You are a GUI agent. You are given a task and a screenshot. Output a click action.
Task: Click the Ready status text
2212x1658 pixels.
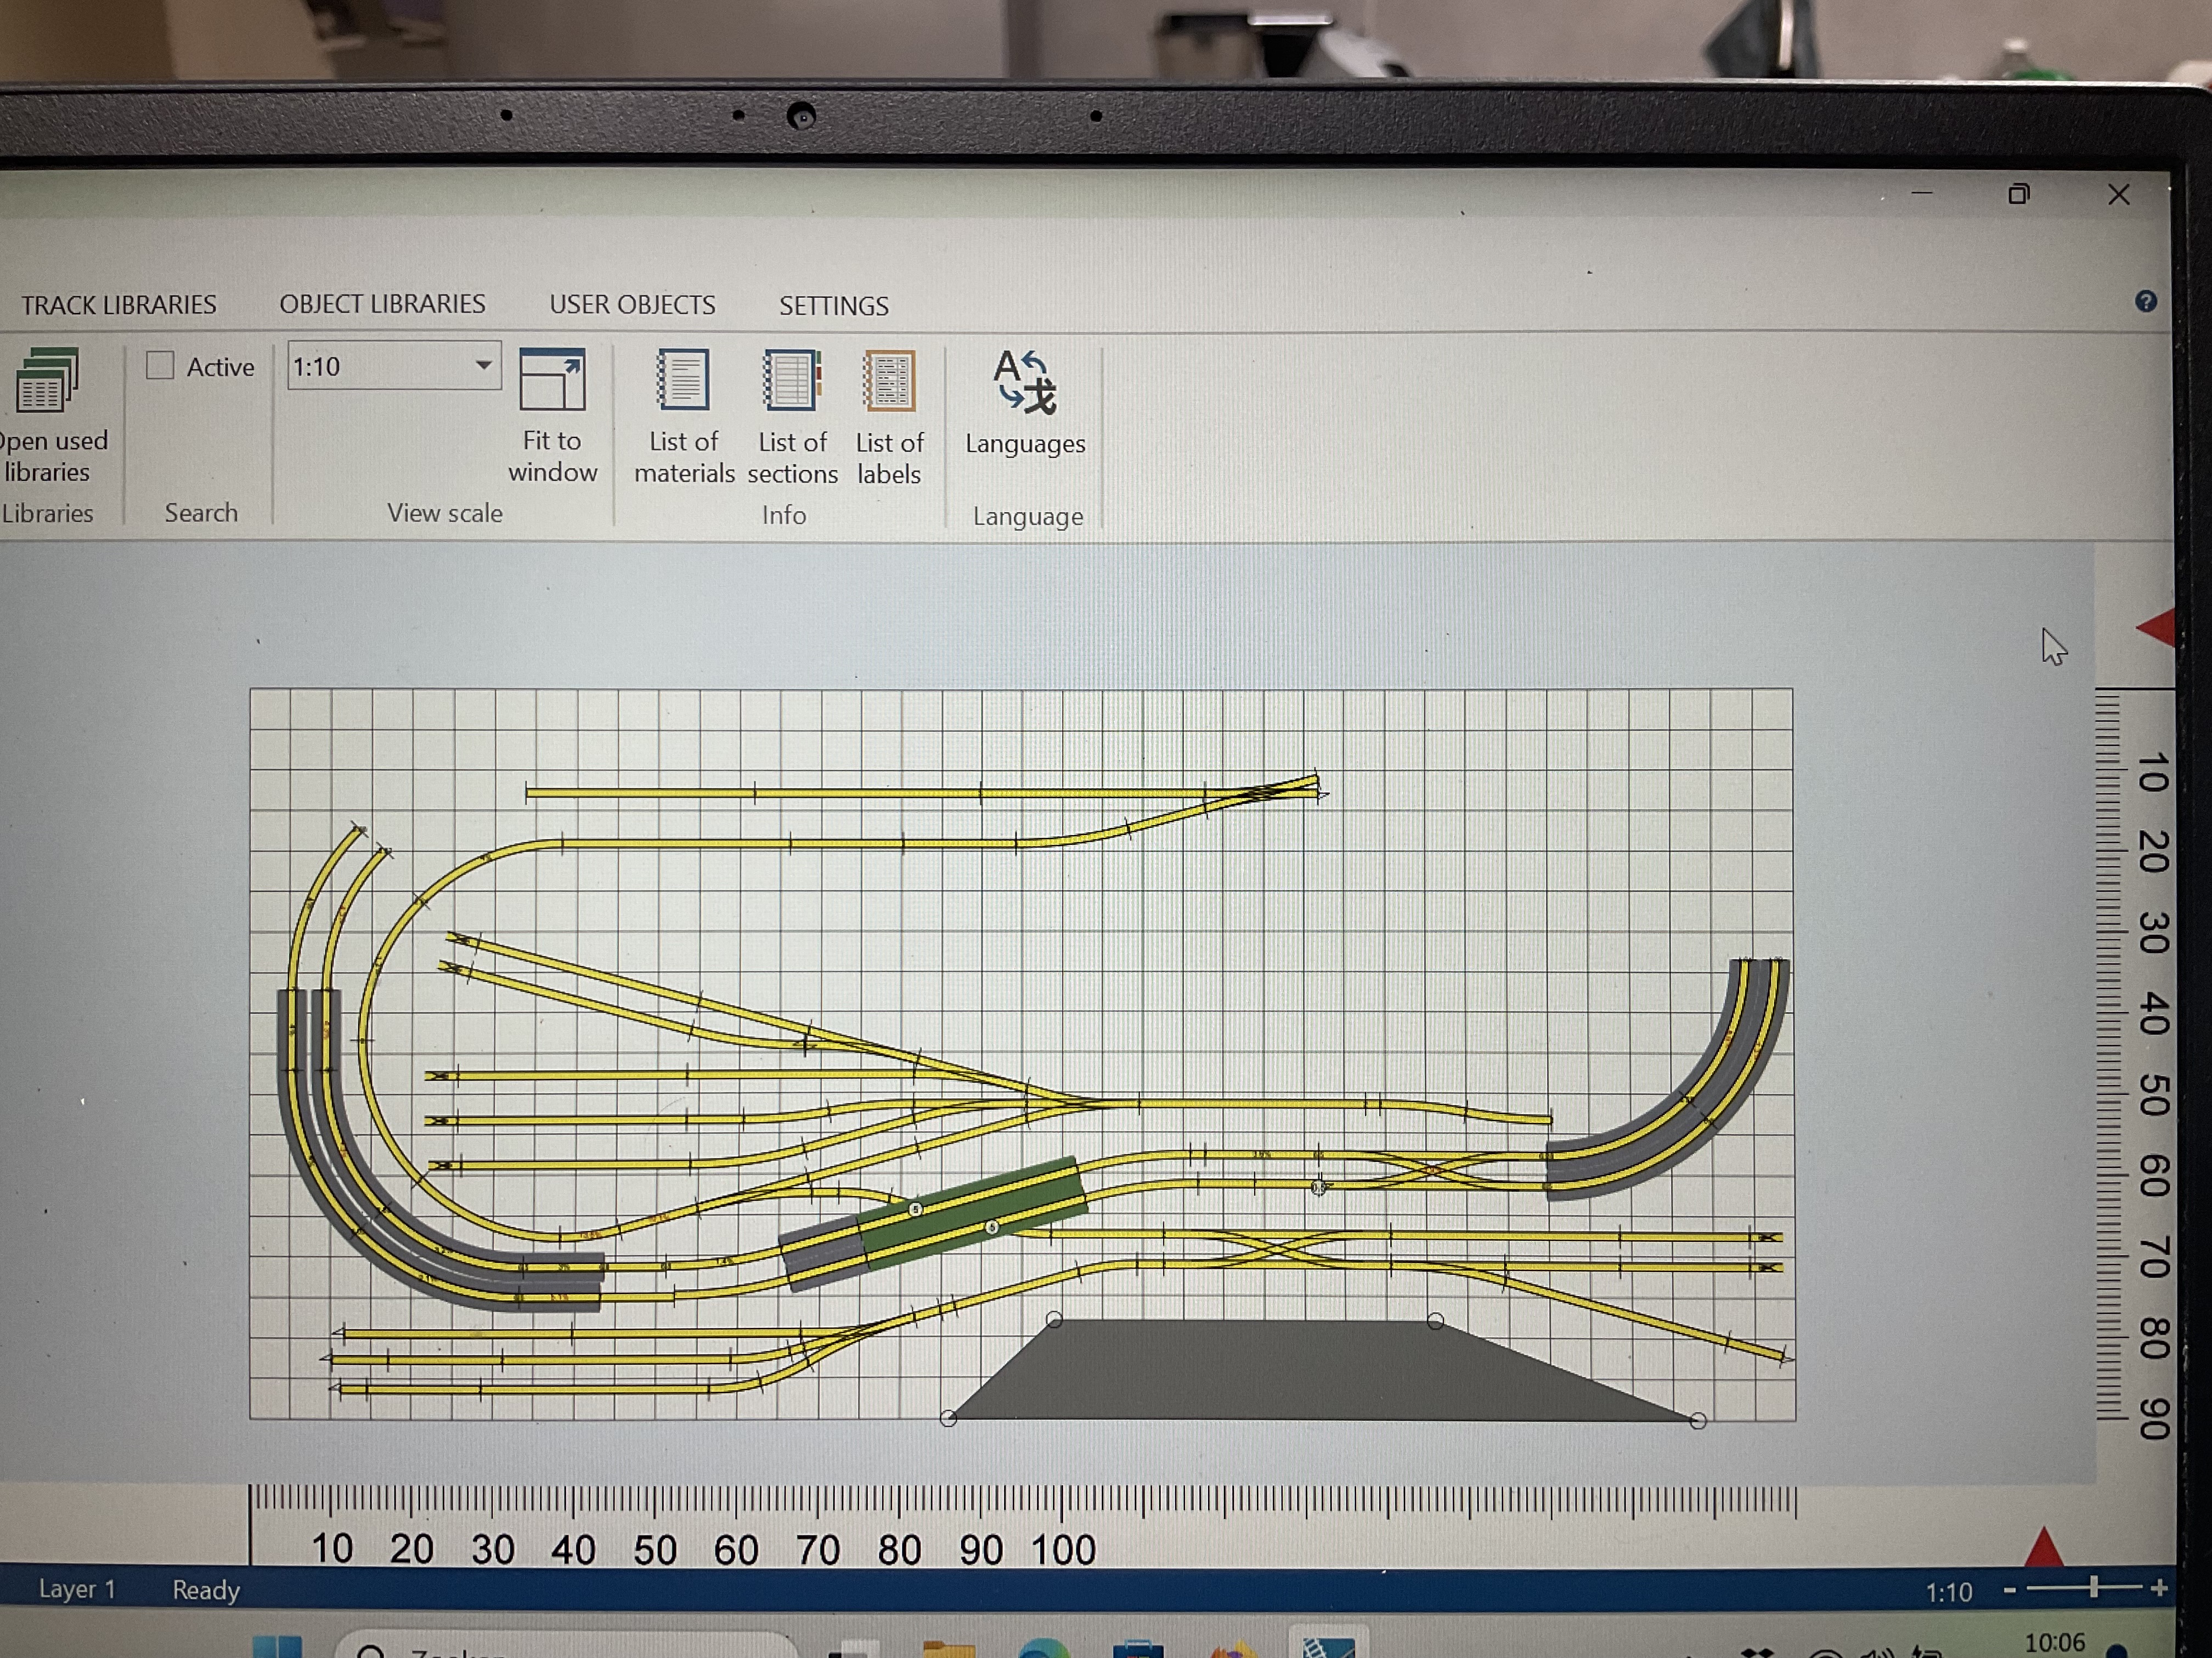tap(206, 1590)
